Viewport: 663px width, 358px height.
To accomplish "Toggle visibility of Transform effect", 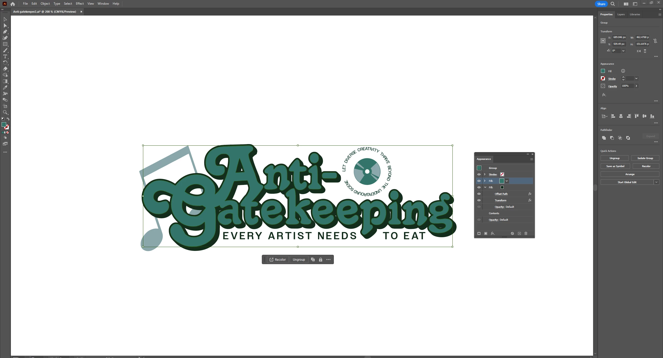I will click(x=479, y=200).
